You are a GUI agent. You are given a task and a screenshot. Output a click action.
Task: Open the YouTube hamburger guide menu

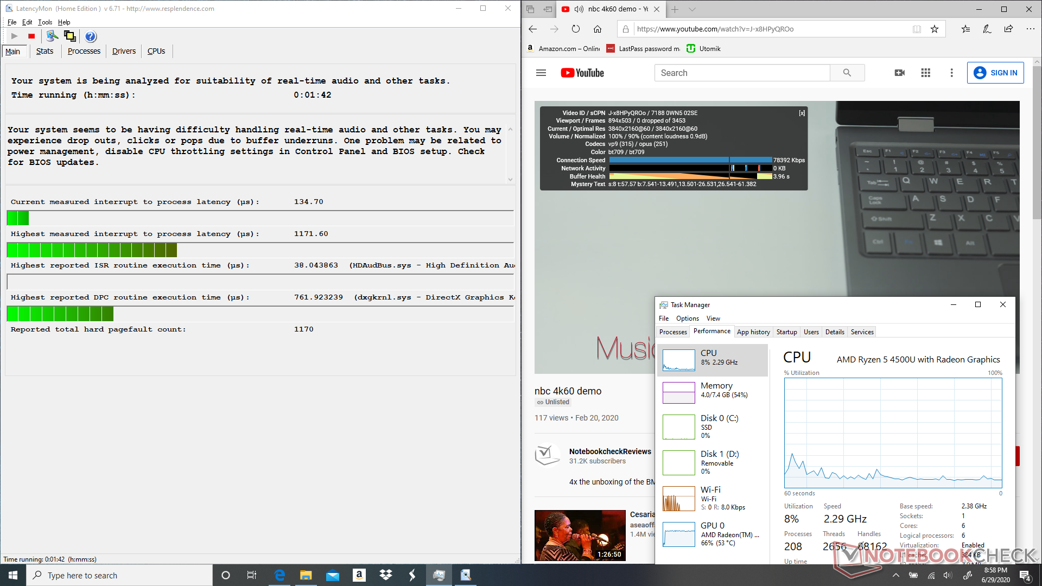point(541,73)
